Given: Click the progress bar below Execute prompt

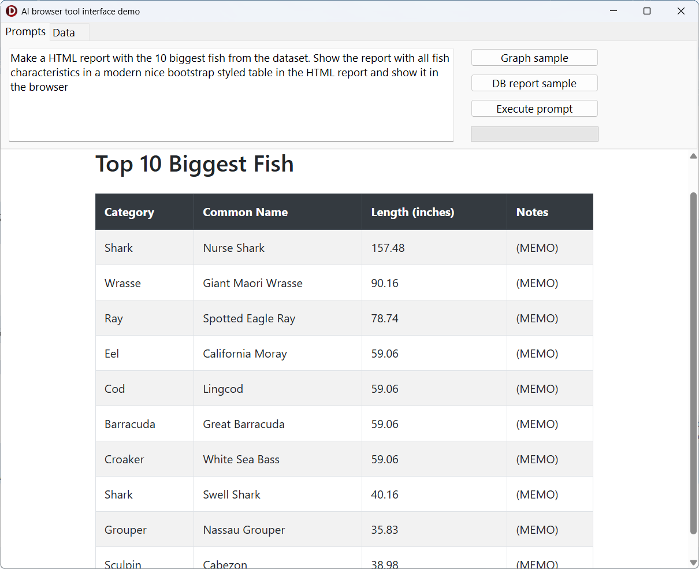Looking at the screenshot, I should click(x=534, y=134).
